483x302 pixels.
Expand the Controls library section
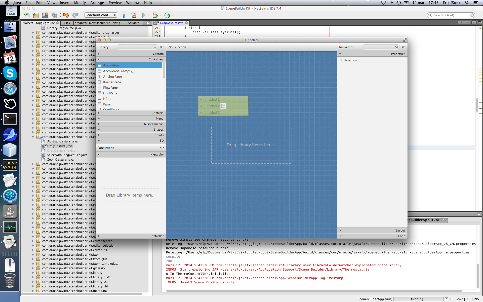coord(131,113)
